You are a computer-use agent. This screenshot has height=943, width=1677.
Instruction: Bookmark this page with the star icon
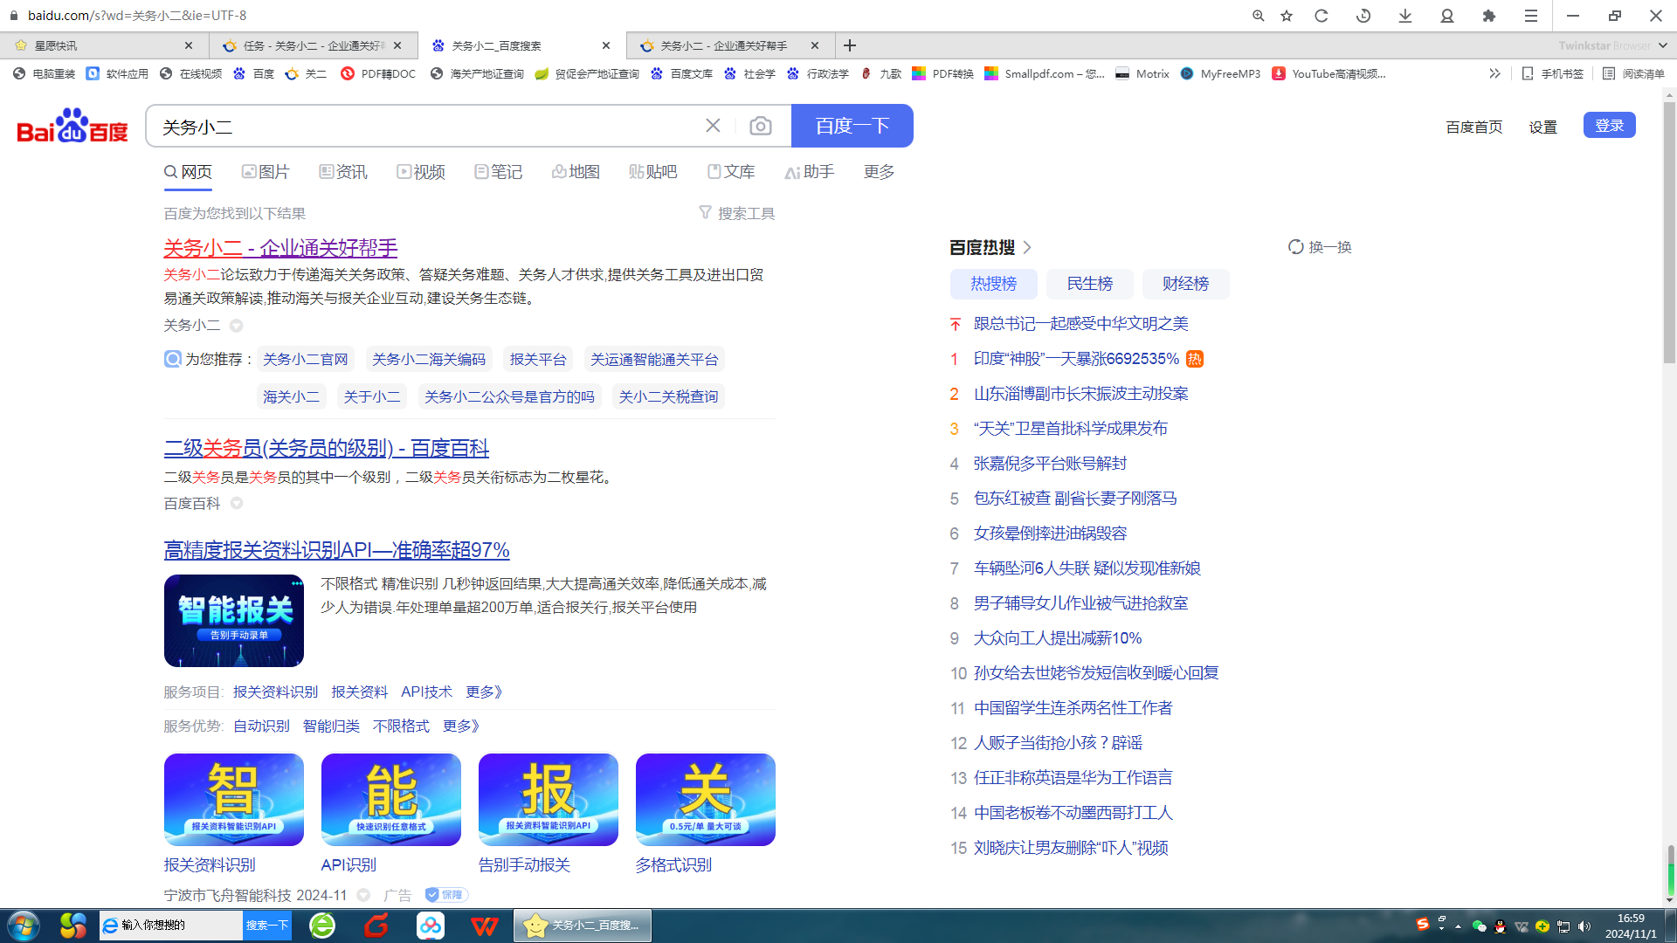[x=1287, y=16]
